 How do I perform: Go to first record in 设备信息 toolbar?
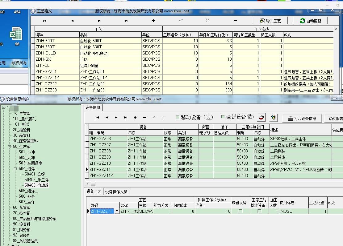(x=97, y=118)
